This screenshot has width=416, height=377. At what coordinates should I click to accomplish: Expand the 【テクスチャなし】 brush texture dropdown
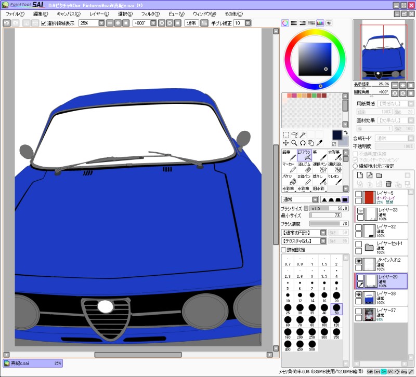click(x=323, y=241)
